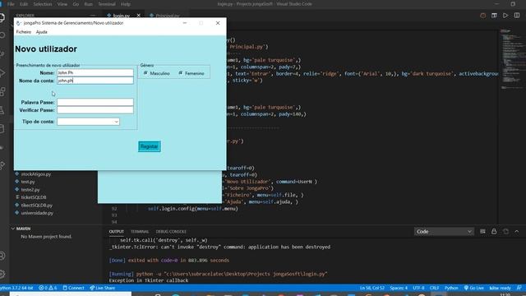Click the Connect status bar item
The height and width of the screenshot is (296, 526).
tap(73, 288)
